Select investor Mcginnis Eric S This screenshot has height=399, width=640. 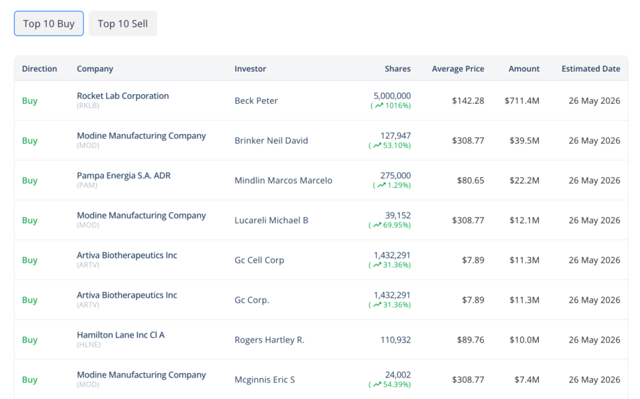coord(264,379)
